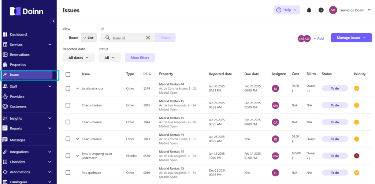Screen dimensions: 375x184
Task: Check the box for issue 1043
Action: click(68, 139)
